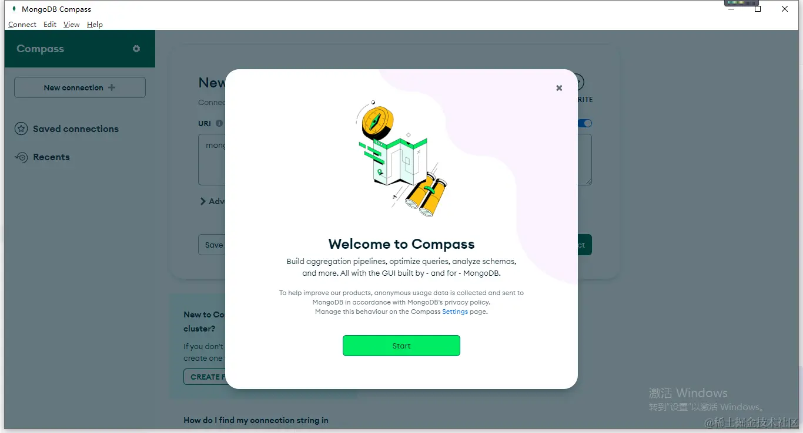This screenshot has height=433, width=803.
Task: Open the Connect menu
Action: tap(22, 25)
